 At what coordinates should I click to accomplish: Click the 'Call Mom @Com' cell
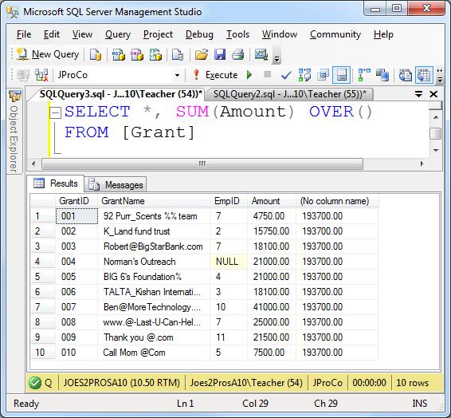click(x=154, y=353)
